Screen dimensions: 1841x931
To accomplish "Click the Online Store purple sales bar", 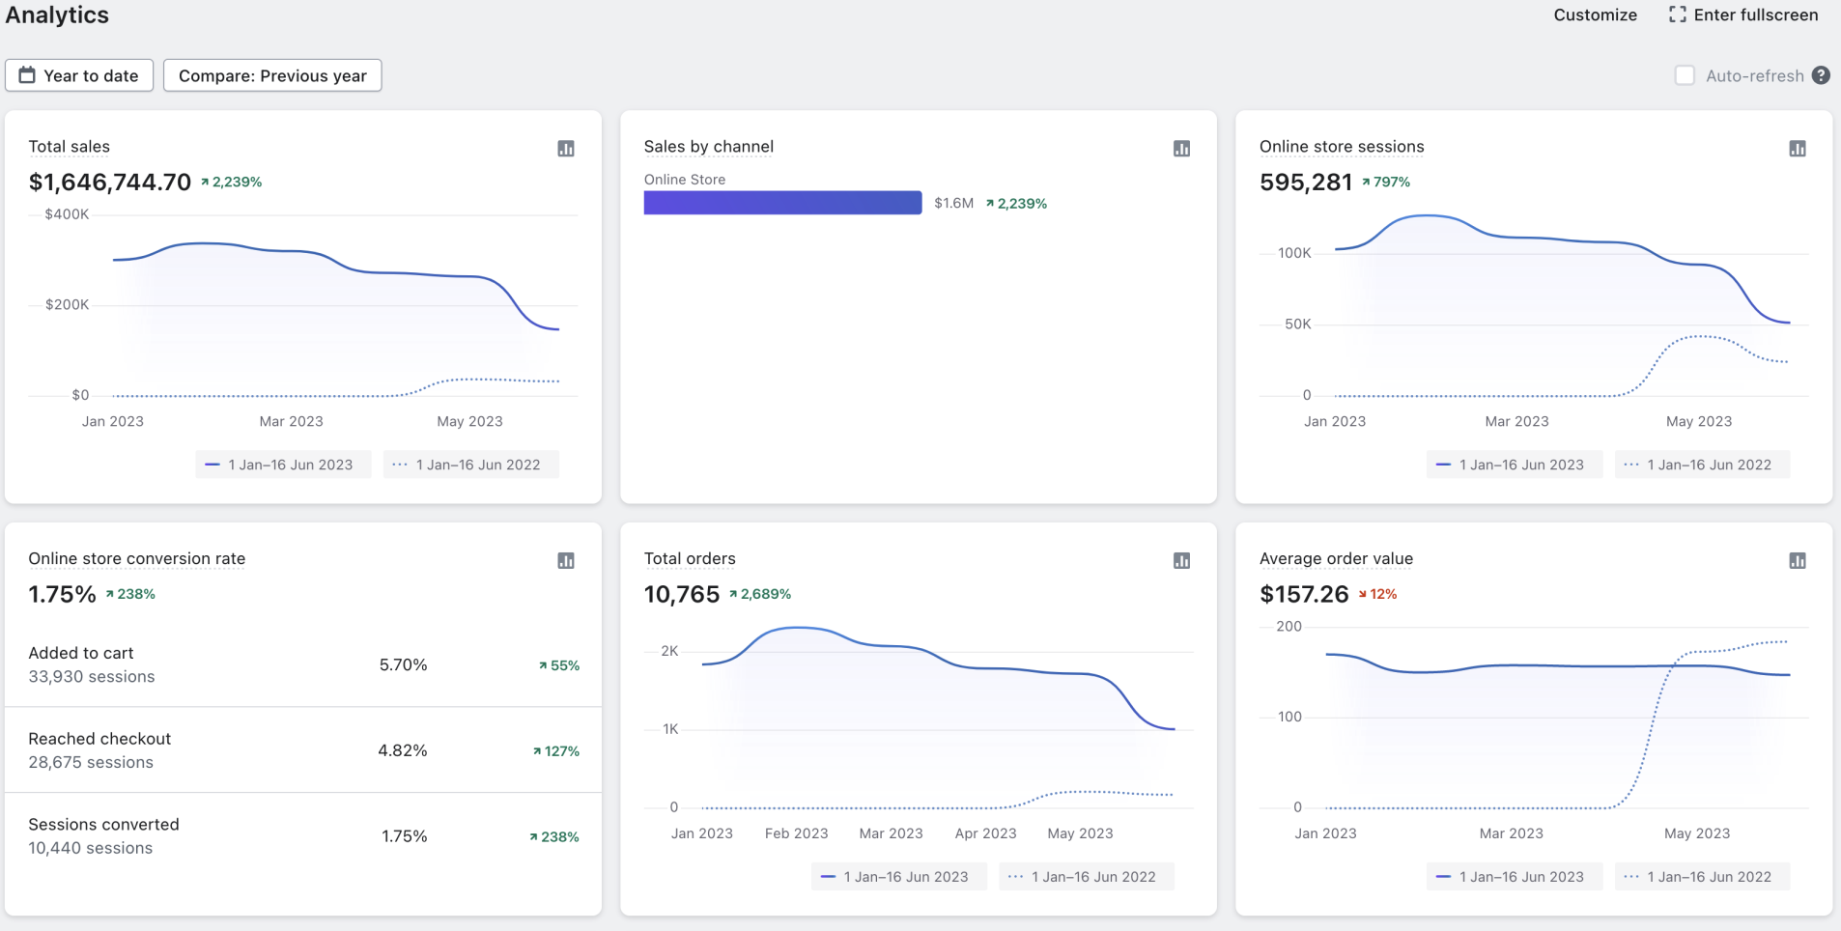I will (782, 203).
